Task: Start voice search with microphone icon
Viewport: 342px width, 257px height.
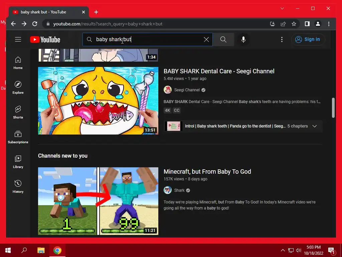Action: pyautogui.click(x=243, y=39)
